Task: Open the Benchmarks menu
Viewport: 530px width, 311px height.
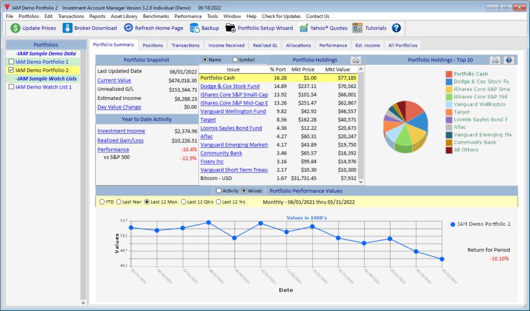Action: pyautogui.click(x=156, y=16)
